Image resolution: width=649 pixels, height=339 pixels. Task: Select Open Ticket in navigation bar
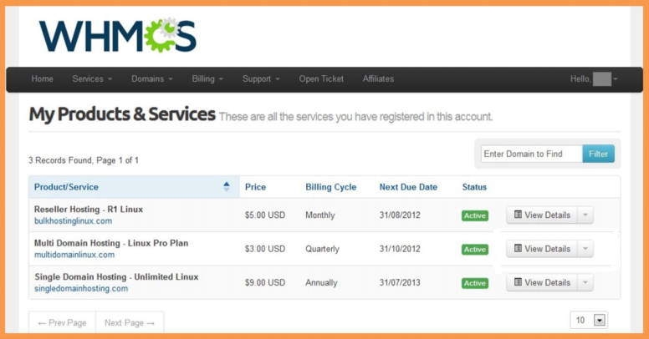(x=321, y=78)
